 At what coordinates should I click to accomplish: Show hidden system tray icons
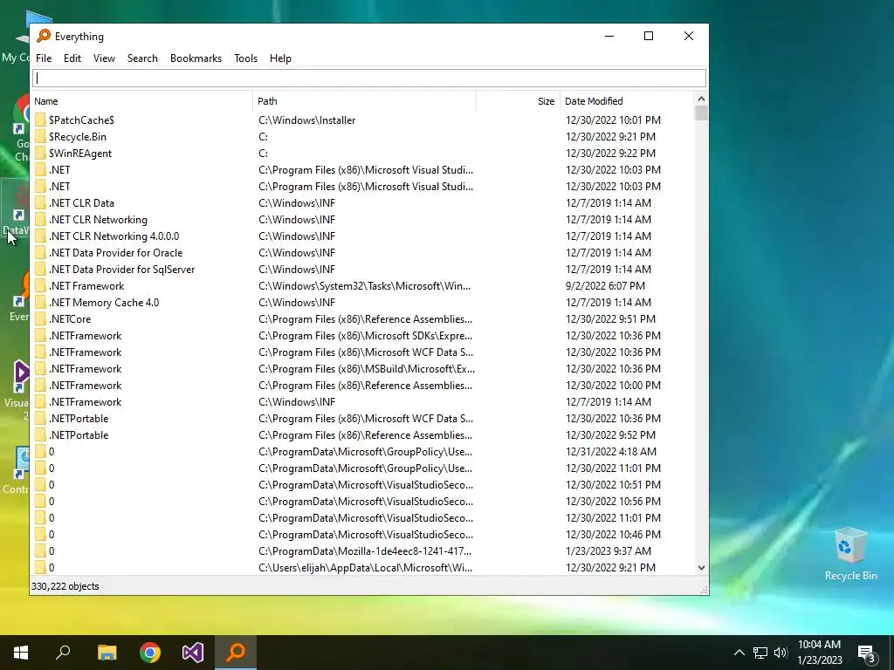point(739,653)
